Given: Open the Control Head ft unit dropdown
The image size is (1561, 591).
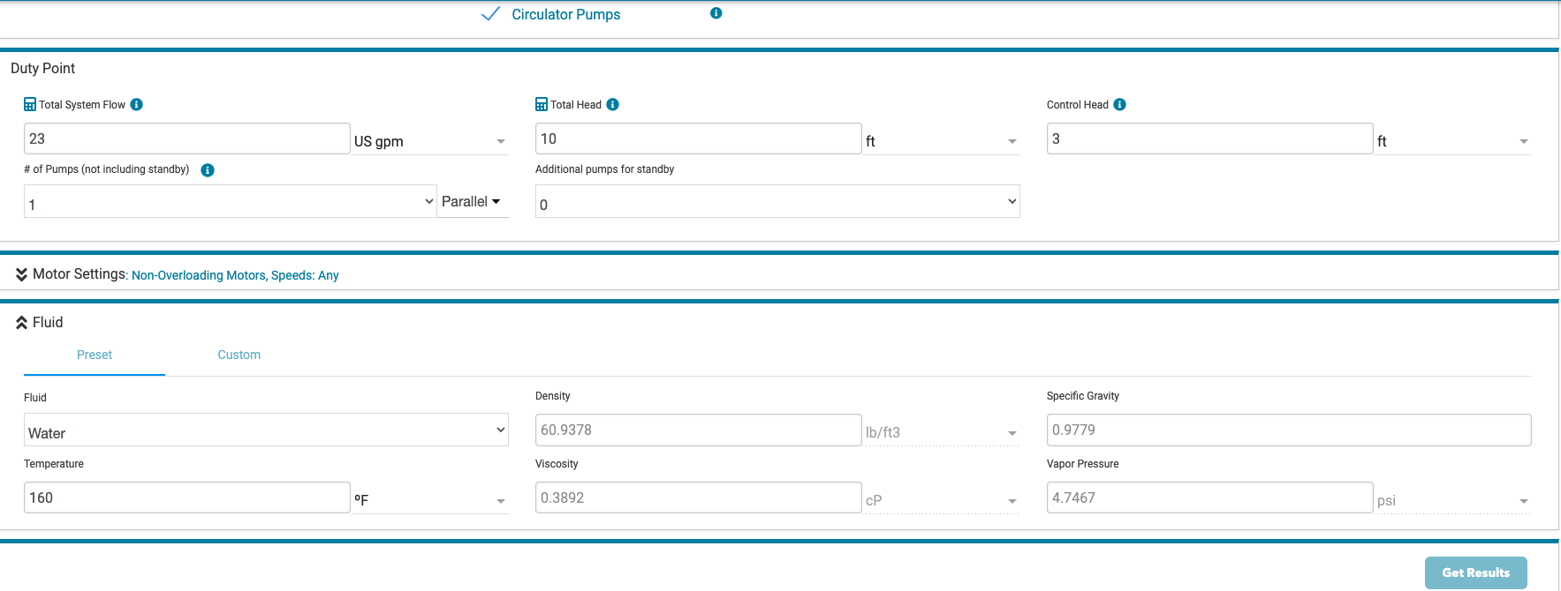Looking at the screenshot, I should 1453,141.
